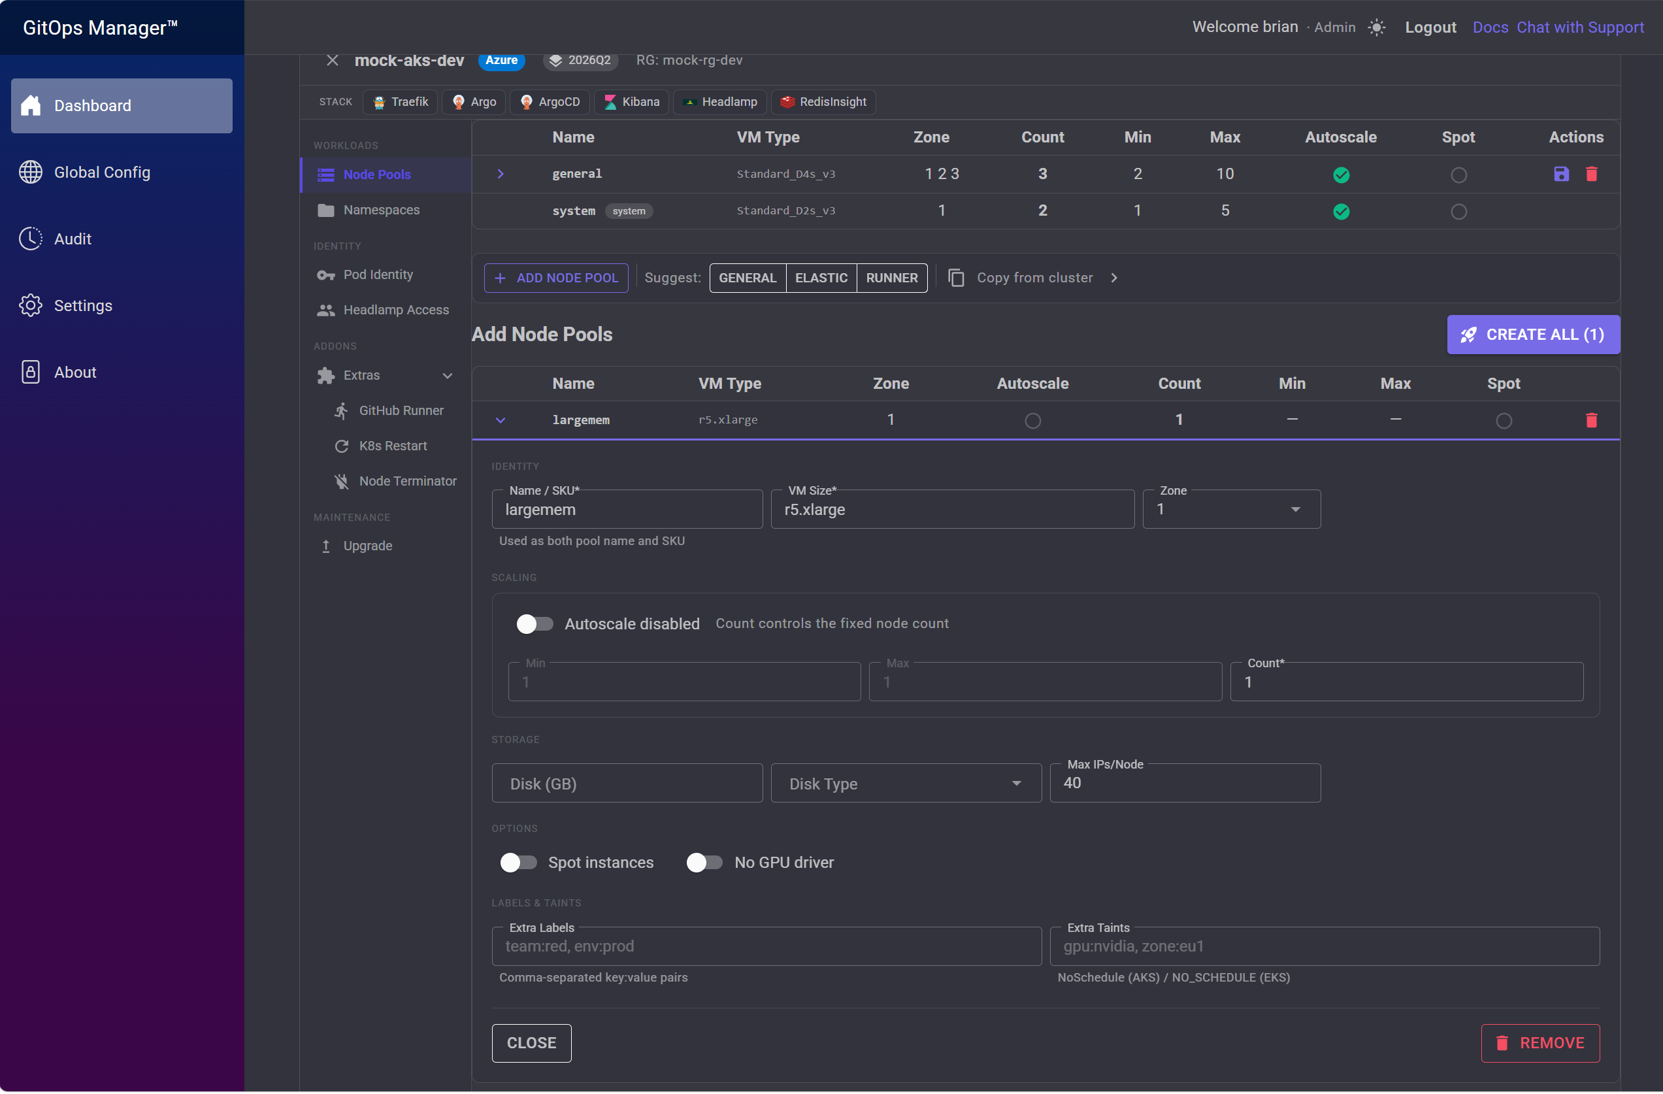1663x1094 pixels.
Task: Open ArgoCD stack link
Action: (550, 102)
